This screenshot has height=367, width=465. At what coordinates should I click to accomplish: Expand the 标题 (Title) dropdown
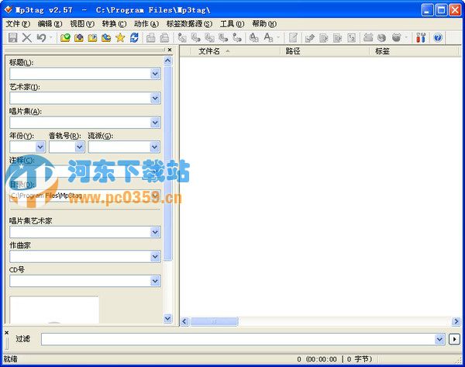coord(156,74)
